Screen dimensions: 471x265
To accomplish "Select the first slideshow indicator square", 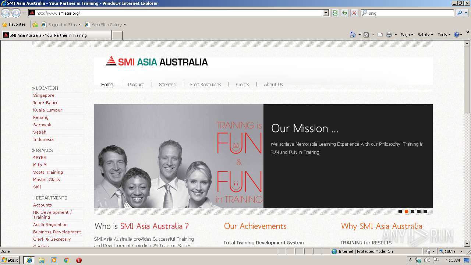I will point(400,211).
